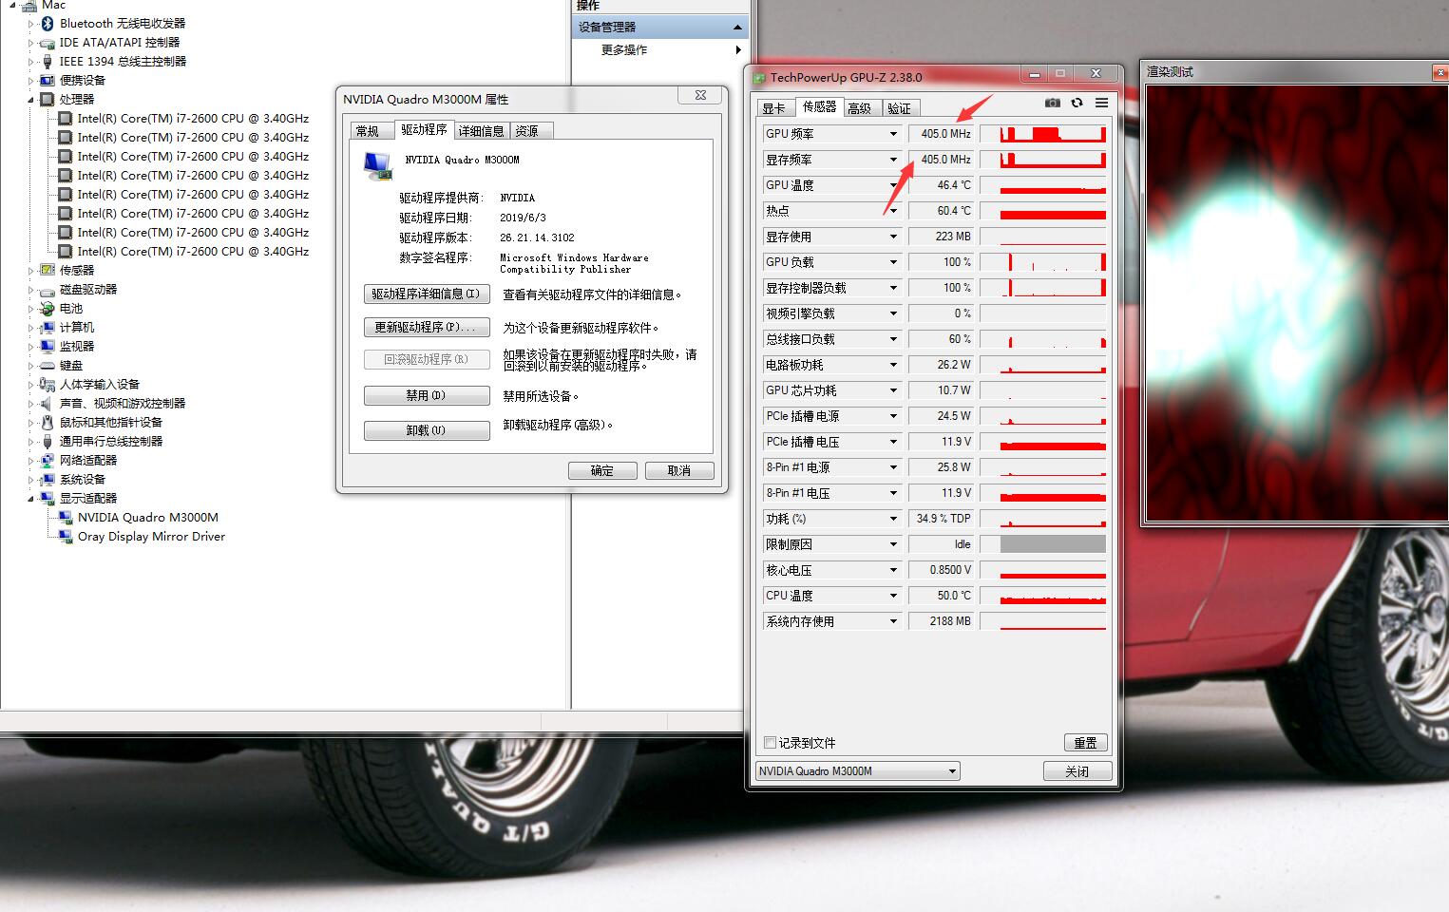Open the PCIe 插槽电源 sensor dropdown

[892, 416]
